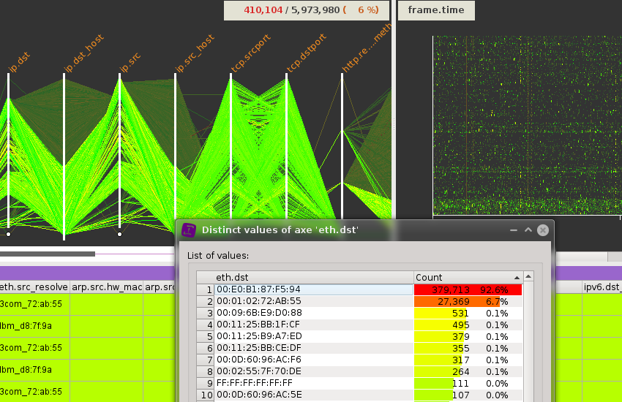Click the eth.dst column header in the dialog
This screenshot has width=622, height=402.
312,277
